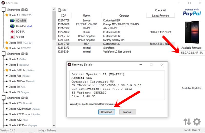Viewport: 205px width, 133px height.
Task: Select available firmware 58.0.A.3.88 / R12A
Action: click(x=192, y=53)
